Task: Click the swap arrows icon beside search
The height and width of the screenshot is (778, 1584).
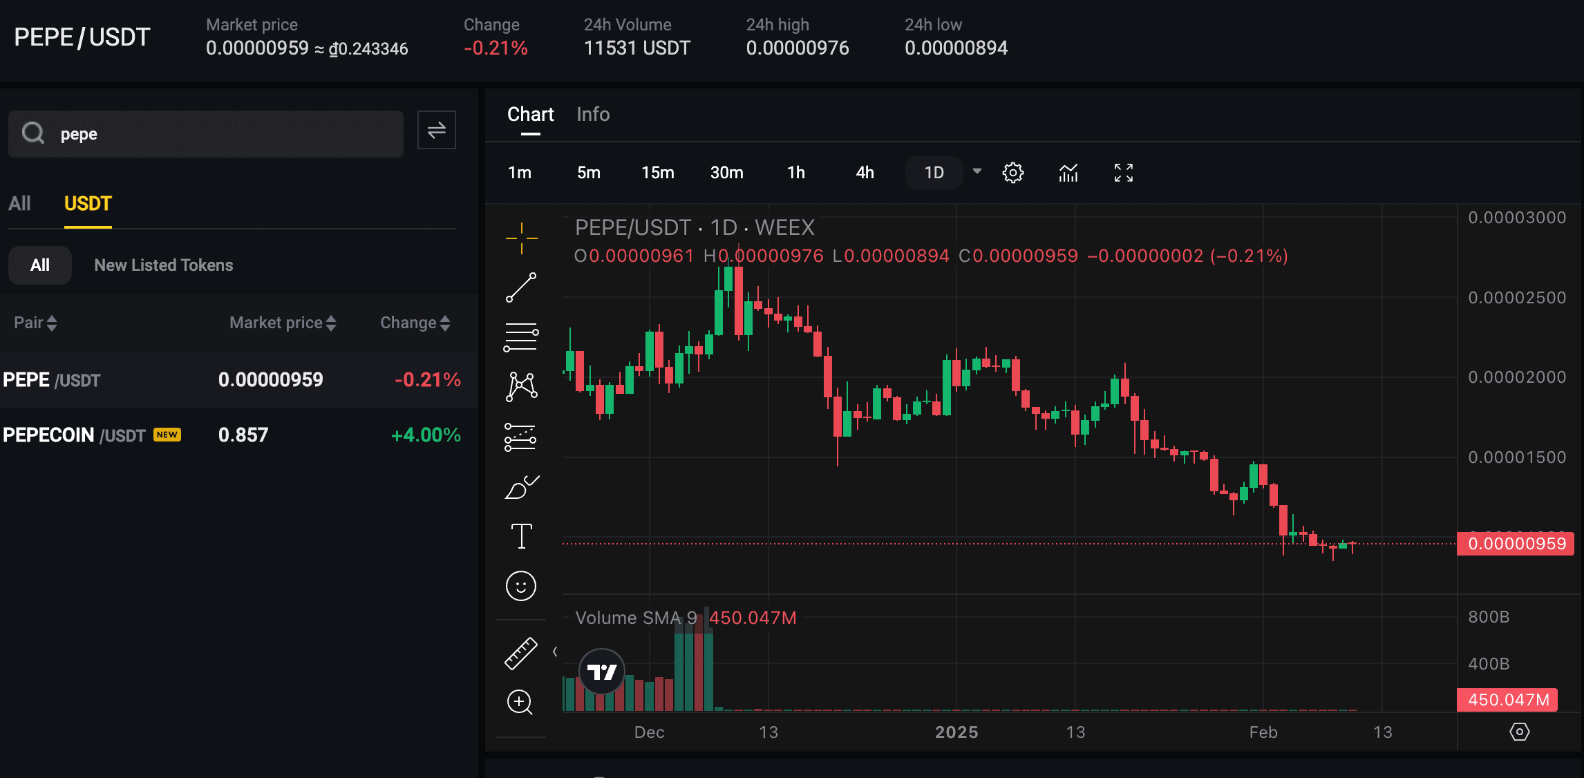Action: click(x=437, y=130)
